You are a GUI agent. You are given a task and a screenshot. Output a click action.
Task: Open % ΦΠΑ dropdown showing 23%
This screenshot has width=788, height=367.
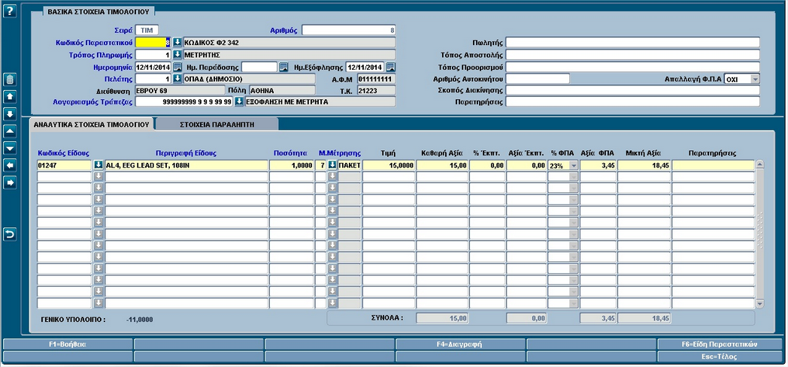coord(574,165)
